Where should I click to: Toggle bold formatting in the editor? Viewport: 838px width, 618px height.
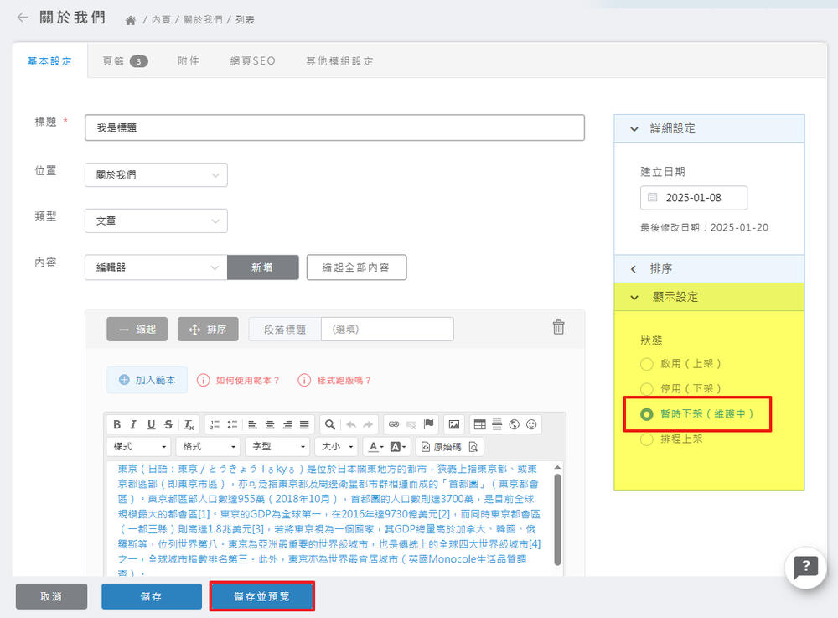117,424
